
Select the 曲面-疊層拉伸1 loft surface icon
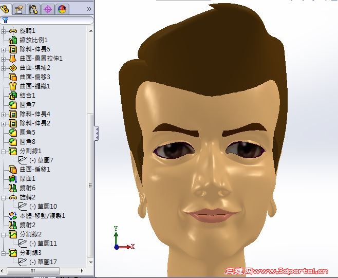[13, 59]
